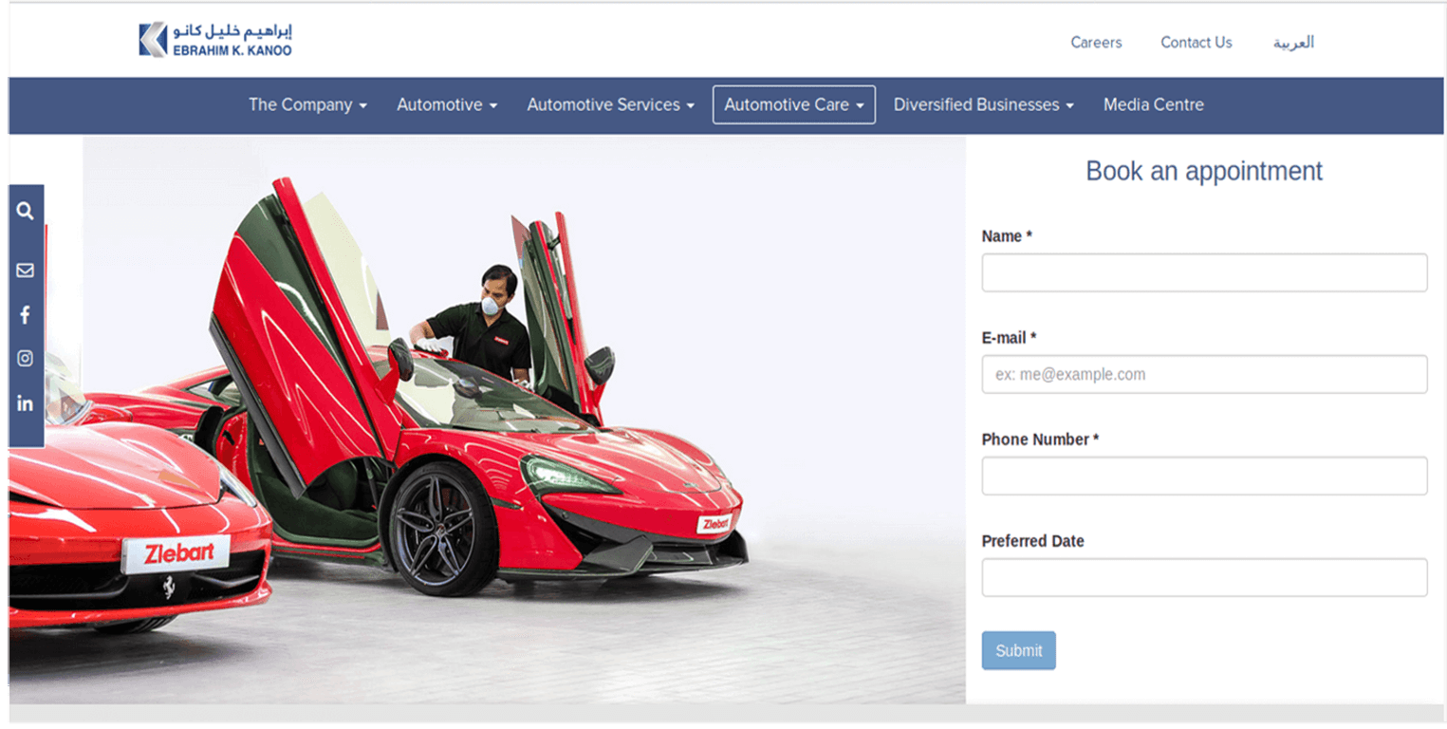Open the Instagram icon in sidebar

[x=25, y=359]
